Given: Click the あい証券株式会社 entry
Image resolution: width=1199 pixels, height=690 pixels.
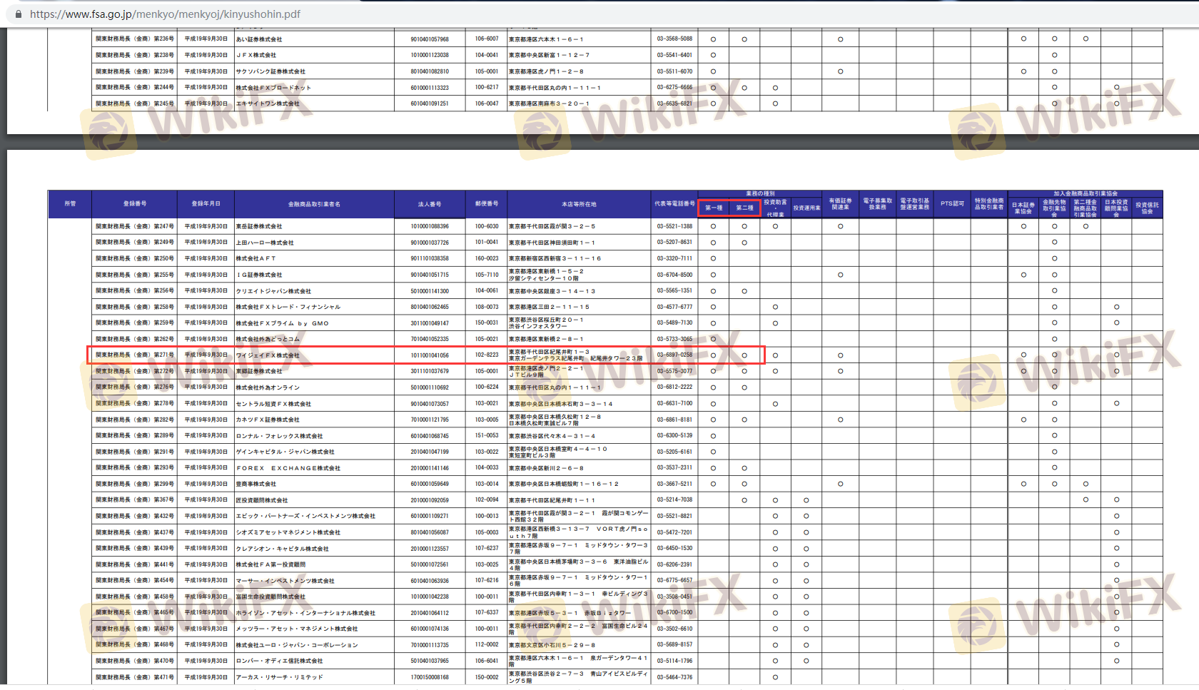Looking at the screenshot, I should coord(259,39).
